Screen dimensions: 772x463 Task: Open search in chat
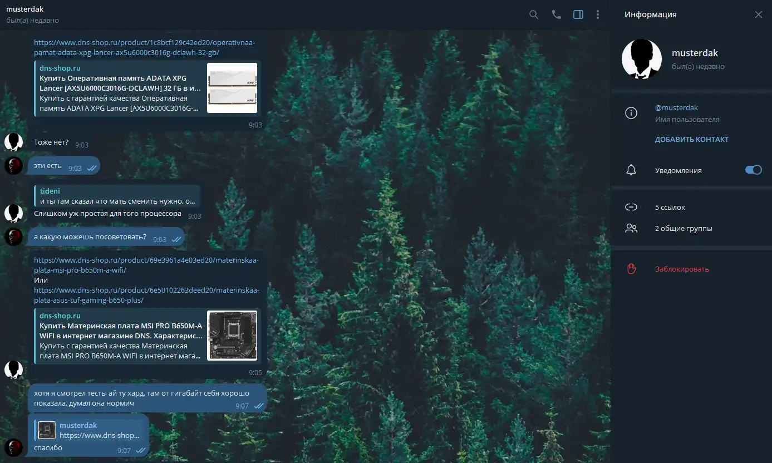533,15
